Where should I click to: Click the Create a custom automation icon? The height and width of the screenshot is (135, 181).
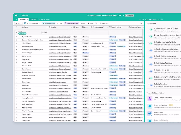click(x=150, y=99)
